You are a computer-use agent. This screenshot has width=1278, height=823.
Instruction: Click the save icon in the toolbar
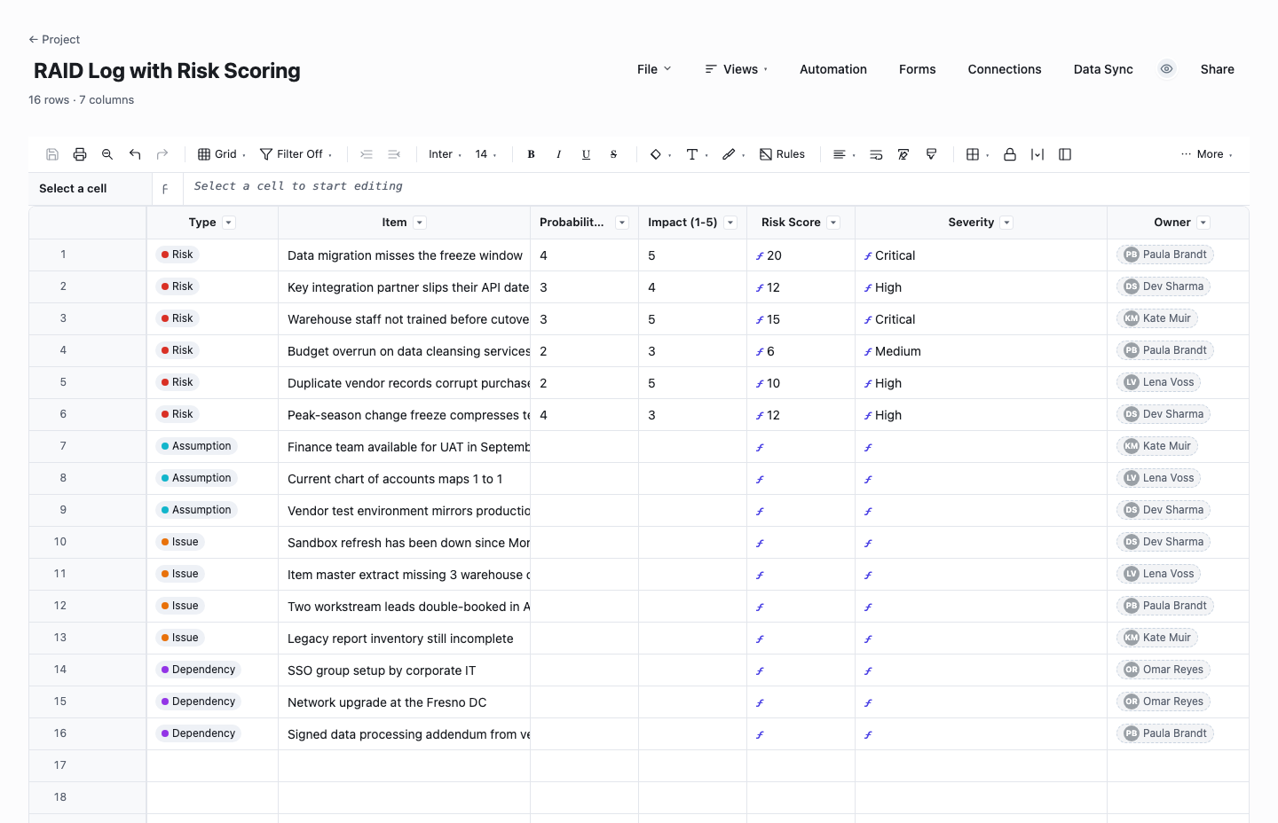click(x=52, y=154)
